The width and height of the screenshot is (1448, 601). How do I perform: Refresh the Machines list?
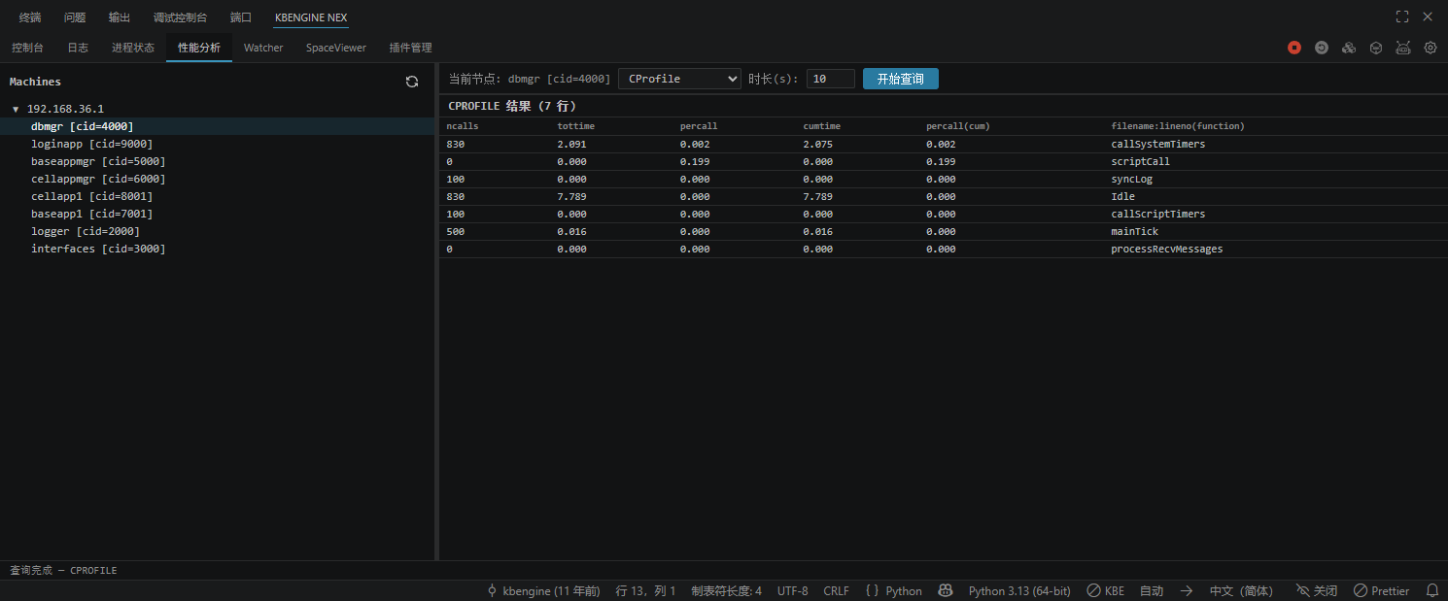pyautogui.click(x=412, y=82)
